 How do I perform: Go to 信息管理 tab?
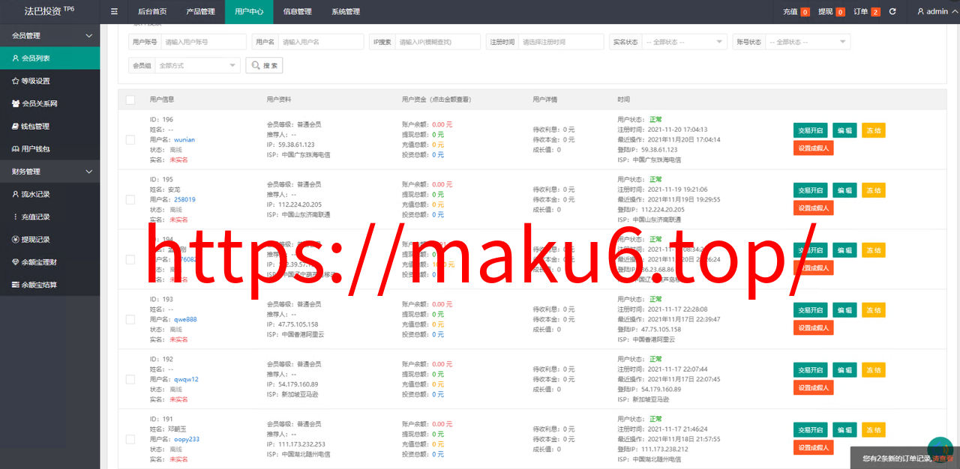(298, 12)
